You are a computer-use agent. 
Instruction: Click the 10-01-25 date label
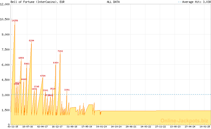point(205,127)
